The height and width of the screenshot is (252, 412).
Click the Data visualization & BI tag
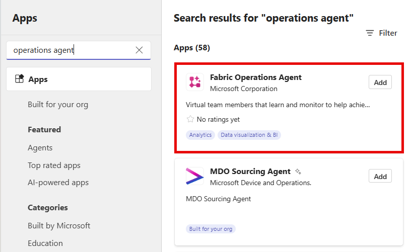[249, 135]
